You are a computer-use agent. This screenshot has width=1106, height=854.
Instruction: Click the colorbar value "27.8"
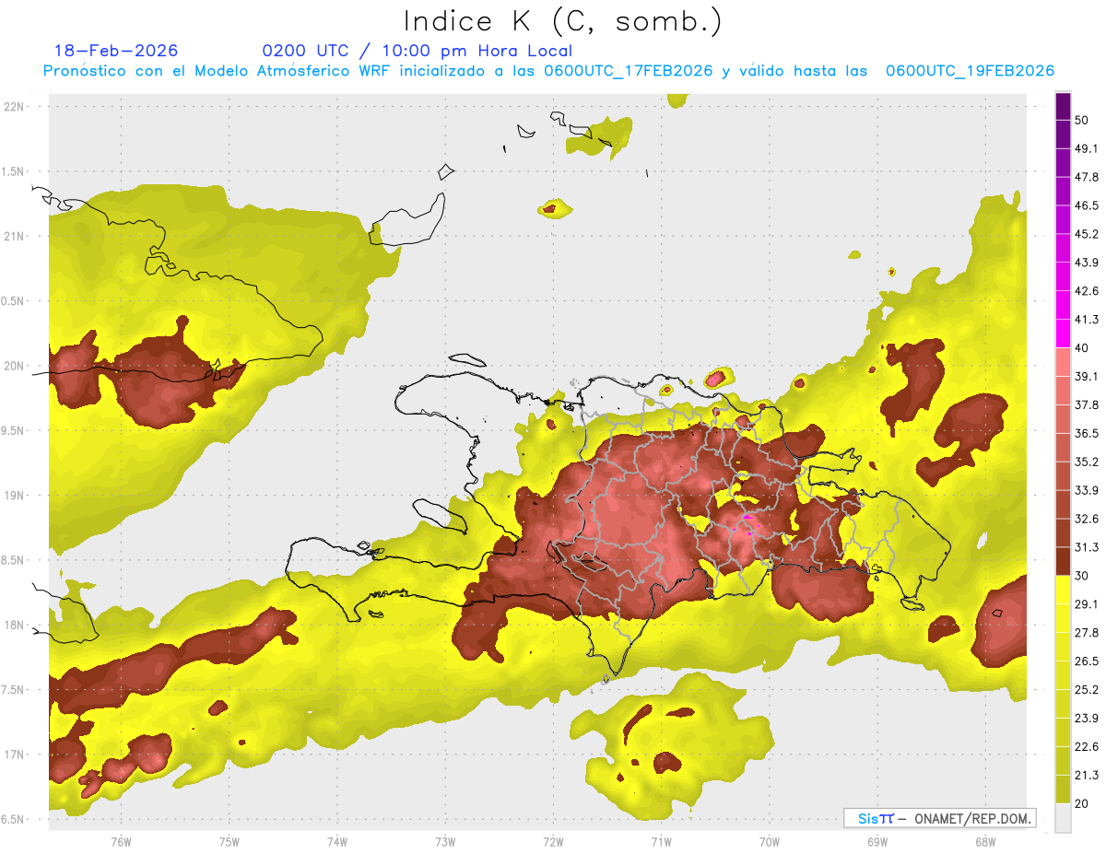pos(1087,633)
